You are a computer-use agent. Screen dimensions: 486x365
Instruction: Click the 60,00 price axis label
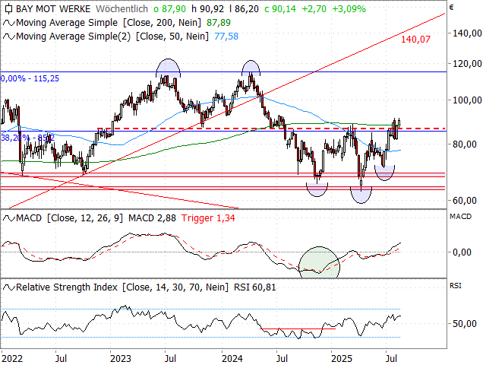click(464, 201)
